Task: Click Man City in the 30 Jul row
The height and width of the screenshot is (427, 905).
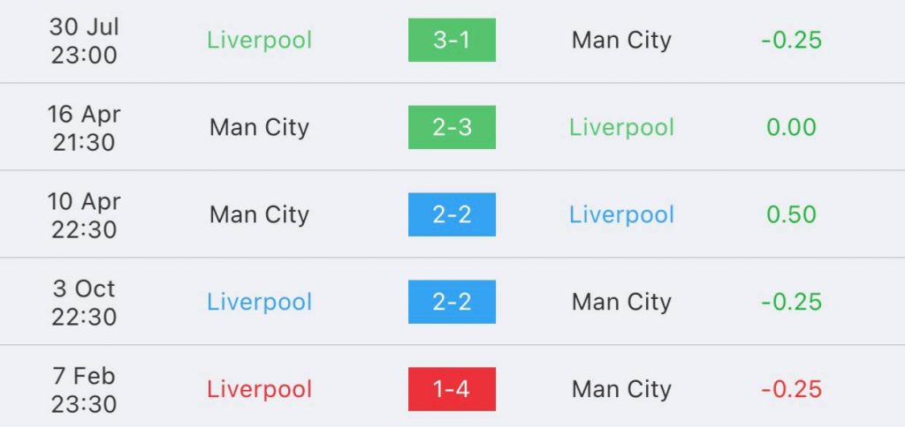Action: pos(621,41)
